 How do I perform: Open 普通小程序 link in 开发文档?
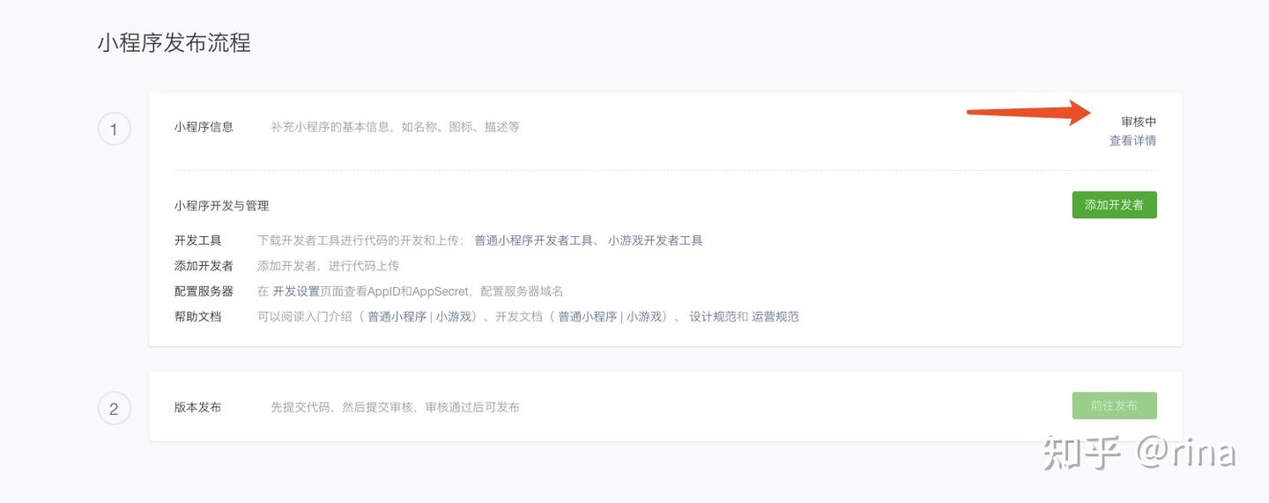[x=587, y=317]
